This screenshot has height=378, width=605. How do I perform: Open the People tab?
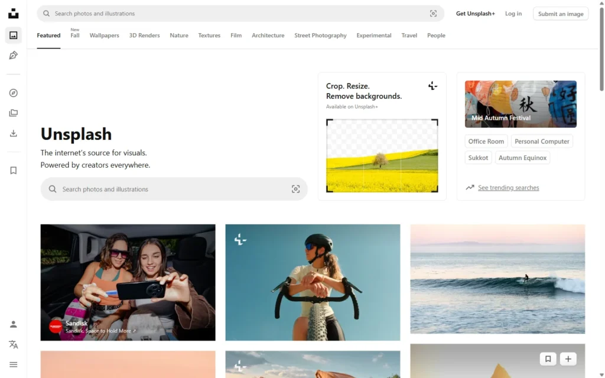click(x=436, y=35)
